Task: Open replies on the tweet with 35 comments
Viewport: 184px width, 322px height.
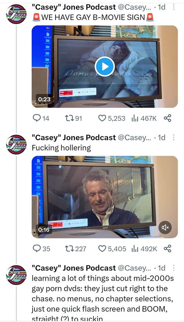Action: tap(42, 248)
